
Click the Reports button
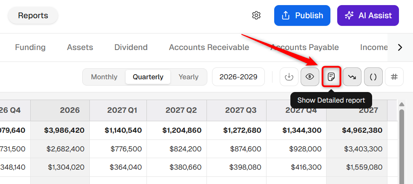click(x=33, y=15)
